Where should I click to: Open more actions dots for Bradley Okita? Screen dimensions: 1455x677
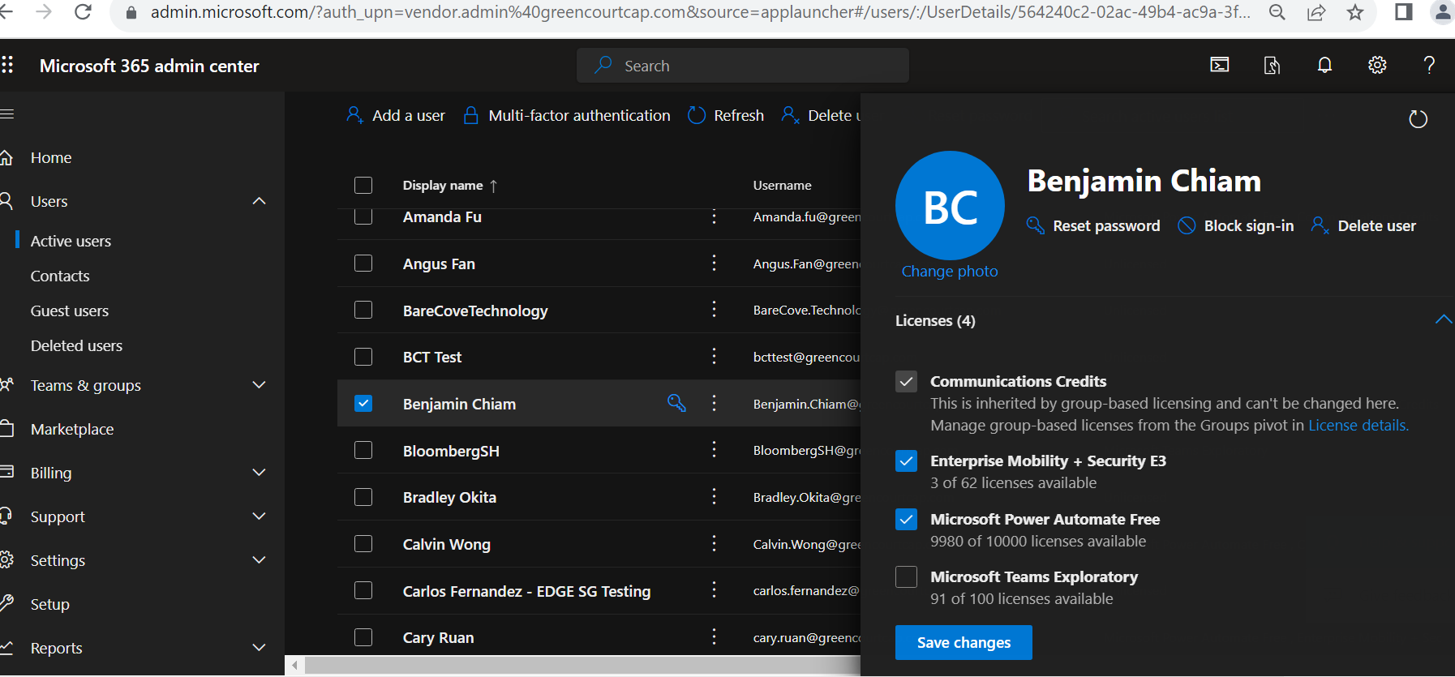click(x=714, y=496)
